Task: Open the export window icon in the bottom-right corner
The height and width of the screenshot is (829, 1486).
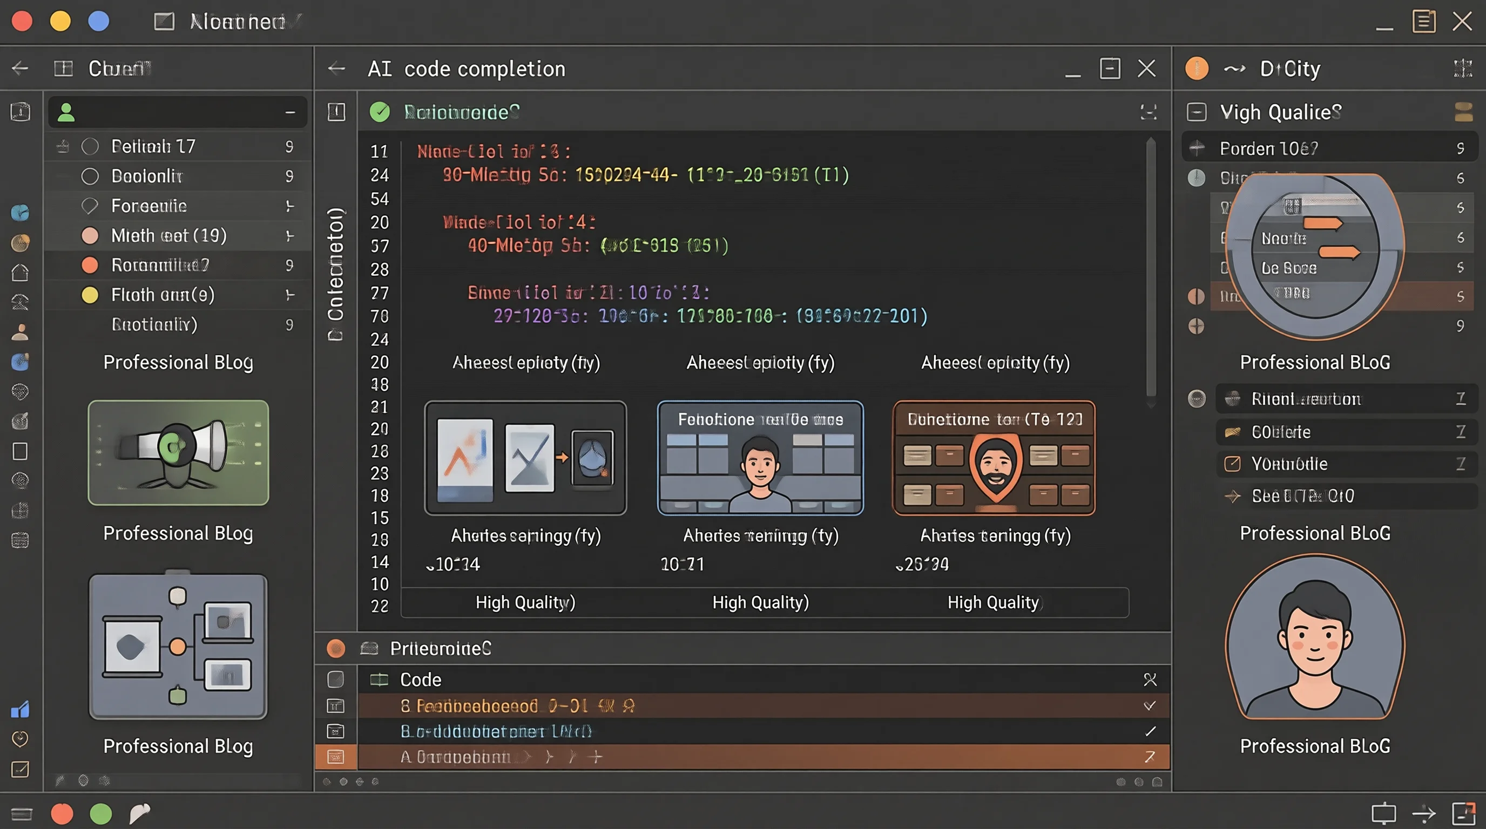Action: (1463, 813)
